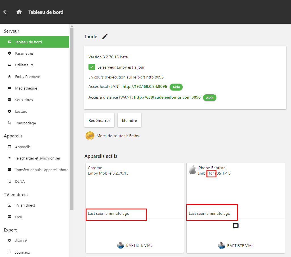
Task: Click the Appareils device icon
Action: click(9, 147)
